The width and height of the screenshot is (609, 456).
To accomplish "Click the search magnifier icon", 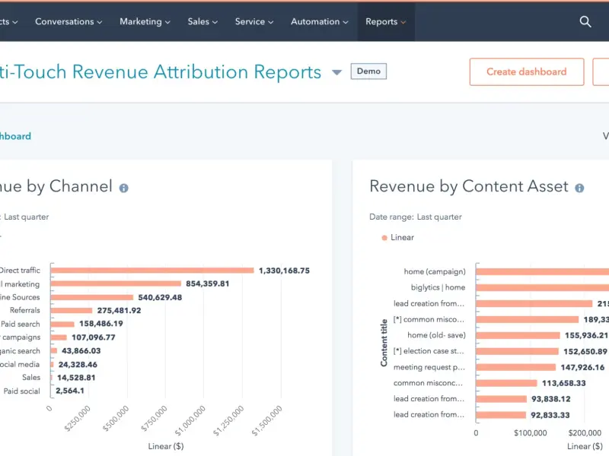I will [585, 22].
